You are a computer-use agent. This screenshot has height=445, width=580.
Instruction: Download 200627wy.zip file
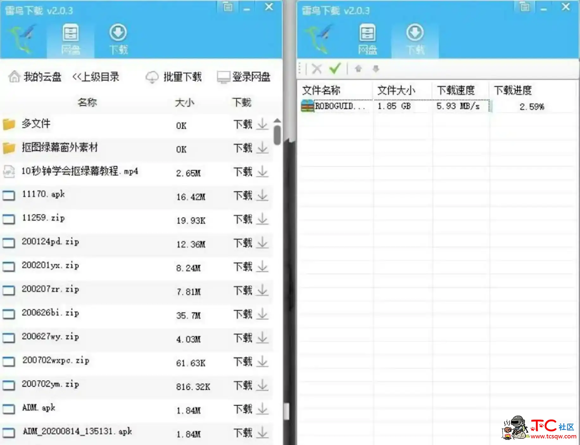(x=251, y=338)
